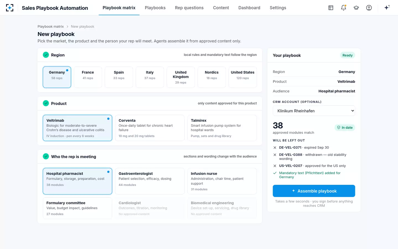The width and height of the screenshot is (398, 249).
Task: Click the disabled Cardiologist audience card
Action: point(150,208)
